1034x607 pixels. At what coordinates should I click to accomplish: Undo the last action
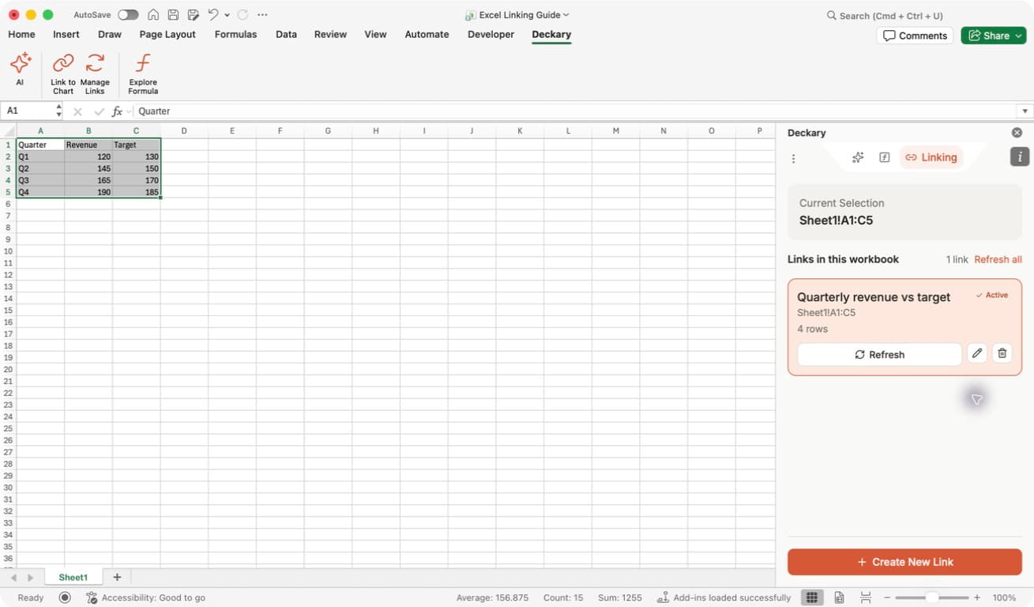click(212, 15)
